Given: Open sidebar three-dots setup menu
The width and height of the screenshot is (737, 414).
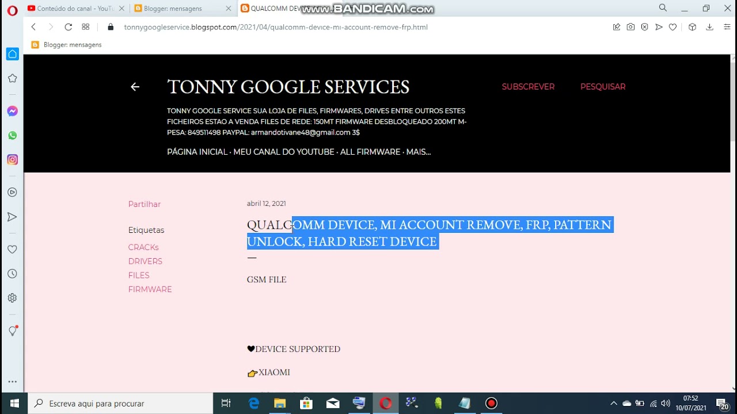Looking at the screenshot, I should (12, 382).
